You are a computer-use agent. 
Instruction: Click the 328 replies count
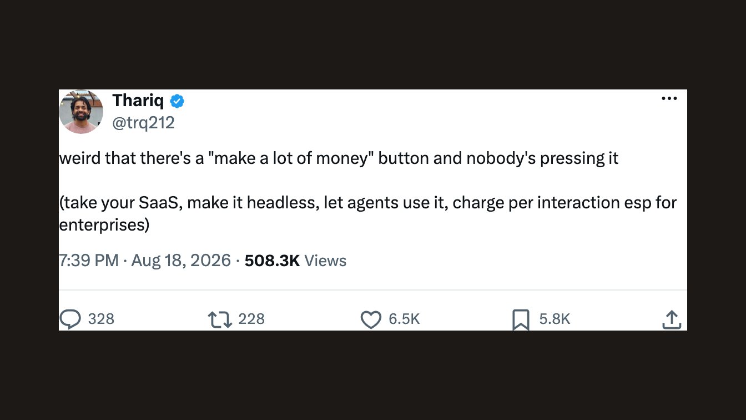tap(101, 319)
